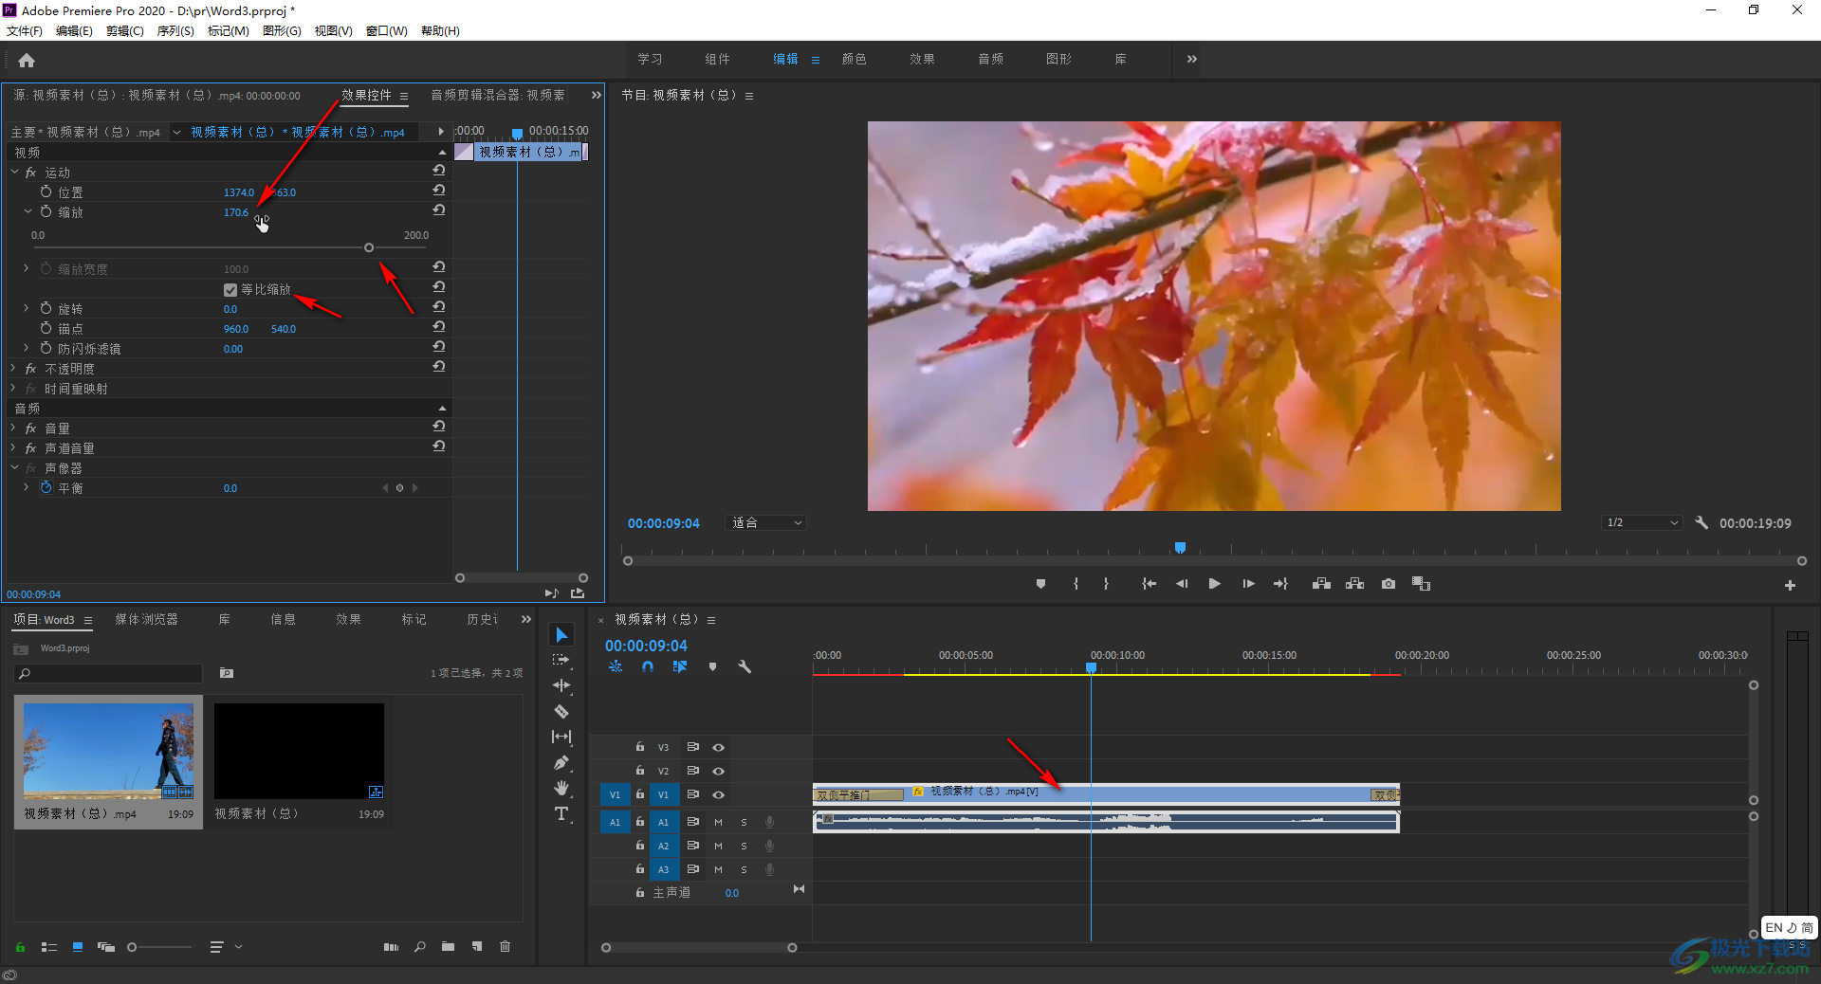Viewport: 1821px width, 984px height.
Task: Click Mark In button
Action: [x=1076, y=584]
